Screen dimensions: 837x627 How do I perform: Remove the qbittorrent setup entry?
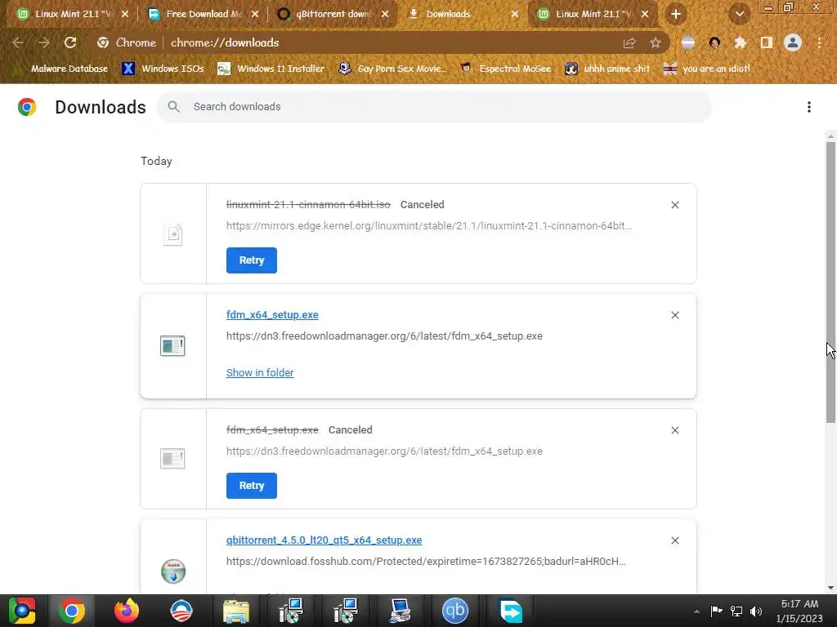click(x=674, y=540)
